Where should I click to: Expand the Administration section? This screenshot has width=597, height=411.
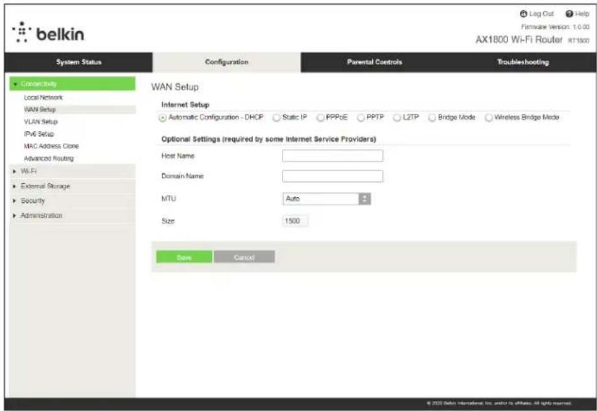pyautogui.click(x=73, y=215)
